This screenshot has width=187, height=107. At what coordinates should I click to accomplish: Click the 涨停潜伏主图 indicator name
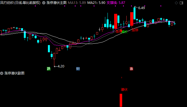(x=57, y=3)
